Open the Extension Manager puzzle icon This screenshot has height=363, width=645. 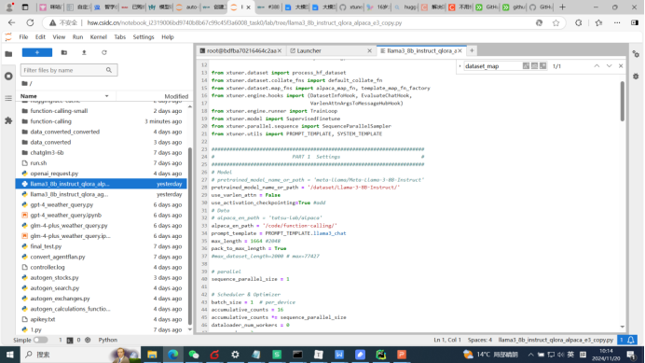[x=8, y=120]
